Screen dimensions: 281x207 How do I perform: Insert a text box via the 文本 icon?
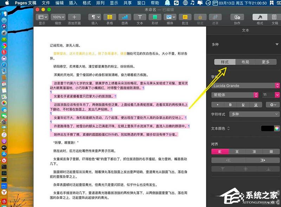click(139, 17)
